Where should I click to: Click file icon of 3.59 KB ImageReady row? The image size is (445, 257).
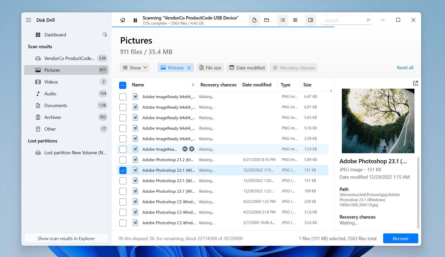coord(135,139)
